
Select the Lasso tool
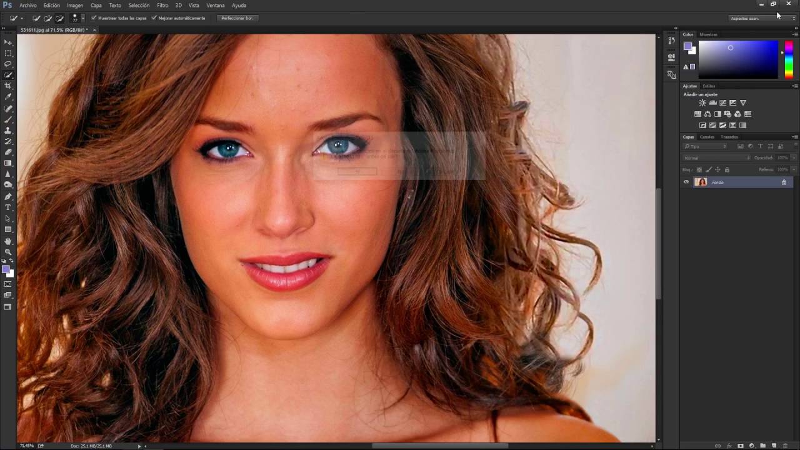[8, 64]
